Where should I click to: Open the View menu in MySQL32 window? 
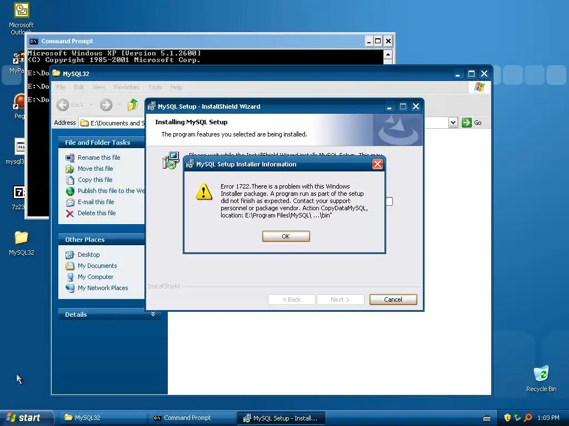point(99,87)
